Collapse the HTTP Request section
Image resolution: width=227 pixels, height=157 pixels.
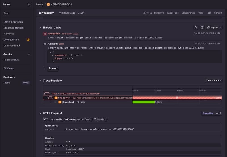(x=40, y=113)
